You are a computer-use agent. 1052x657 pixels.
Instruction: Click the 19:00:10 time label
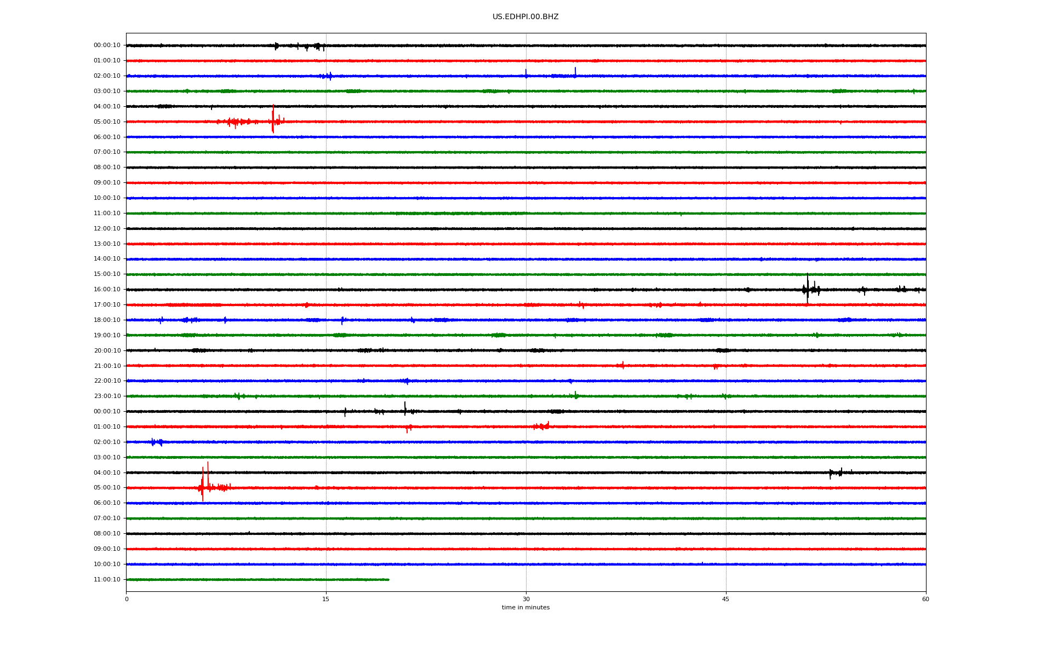click(x=107, y=336)
